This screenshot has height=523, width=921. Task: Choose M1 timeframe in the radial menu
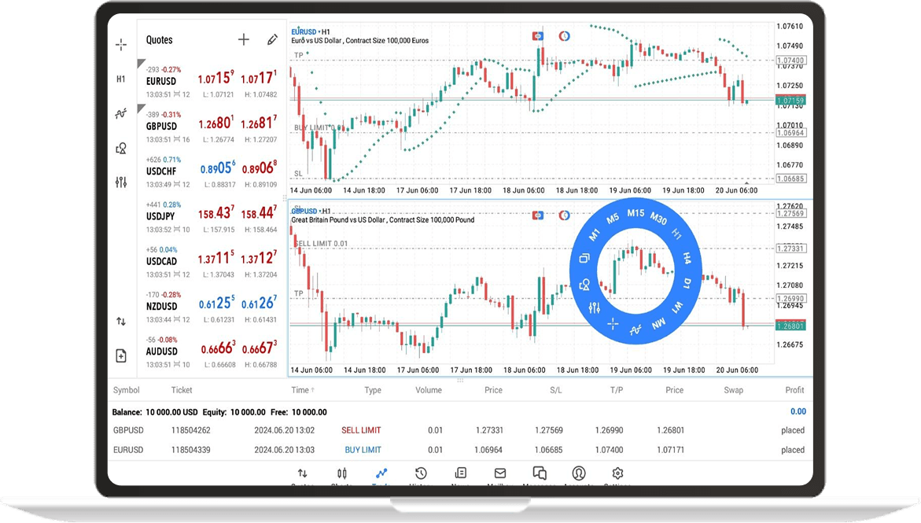pos(595,234)
